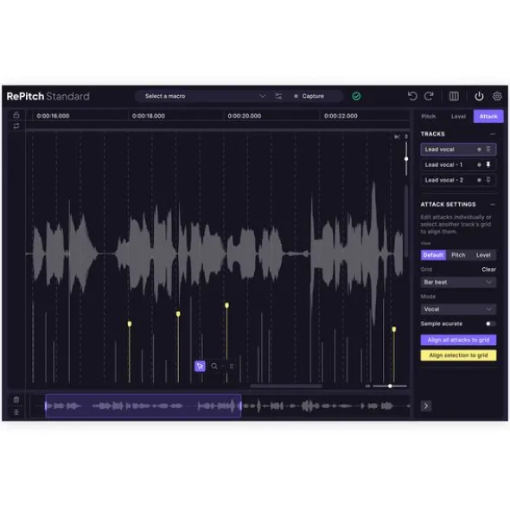Select the magnifier zoom tool
Image resolution: width=510 pixels, height=511 pixels.
click(214, 366)
